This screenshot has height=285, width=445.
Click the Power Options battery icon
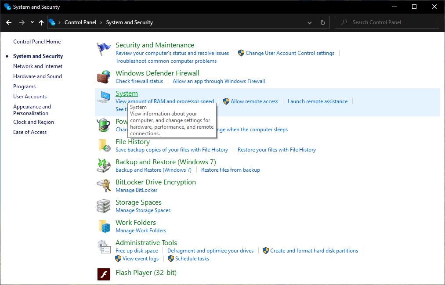click(103, 125)
